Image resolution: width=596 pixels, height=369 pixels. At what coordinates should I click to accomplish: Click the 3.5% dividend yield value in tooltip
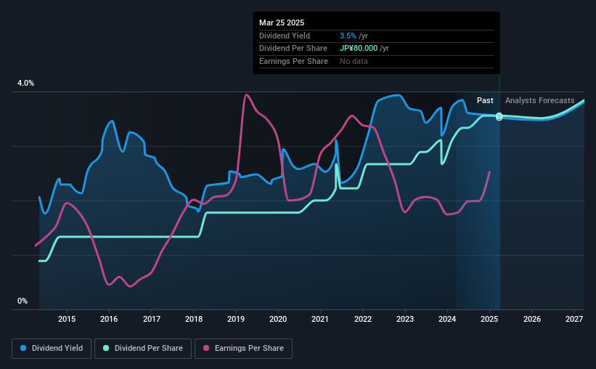(x=348, y=36)
